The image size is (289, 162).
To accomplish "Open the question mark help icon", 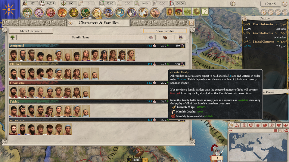I will pyautogui.click(x=205, y=12).
